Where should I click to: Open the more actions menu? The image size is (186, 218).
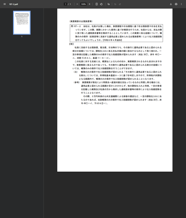(x=181, y=4)
